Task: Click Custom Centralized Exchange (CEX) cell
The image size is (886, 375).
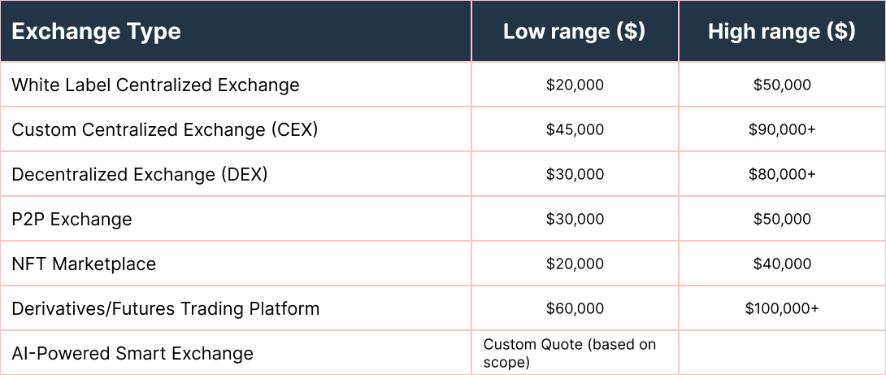Action: coord(165,129)
